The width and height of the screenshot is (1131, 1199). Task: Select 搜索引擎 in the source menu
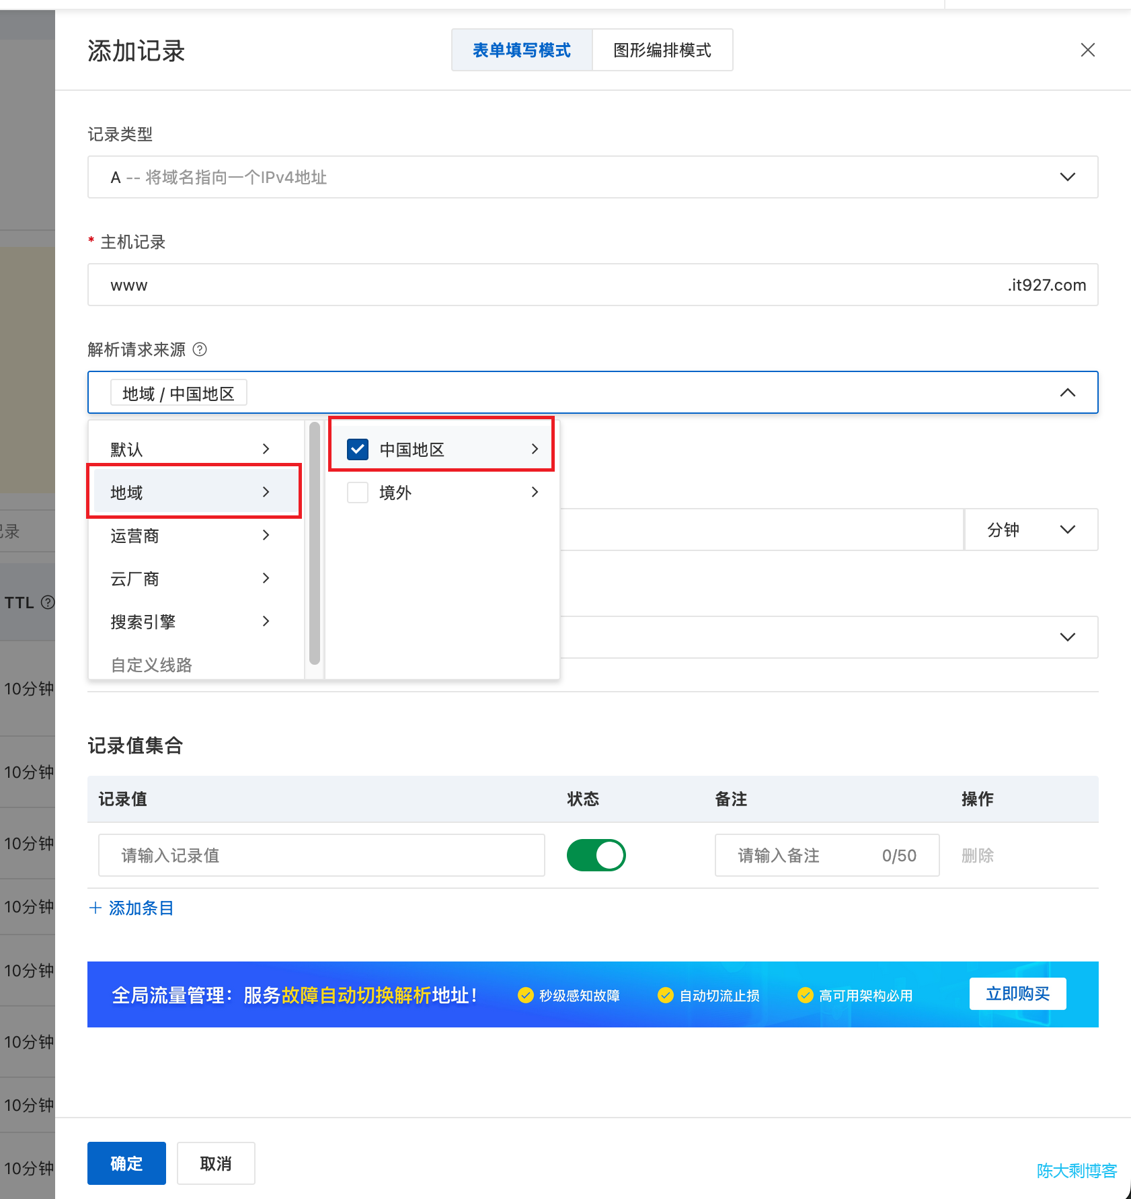[x=195, y=621]
